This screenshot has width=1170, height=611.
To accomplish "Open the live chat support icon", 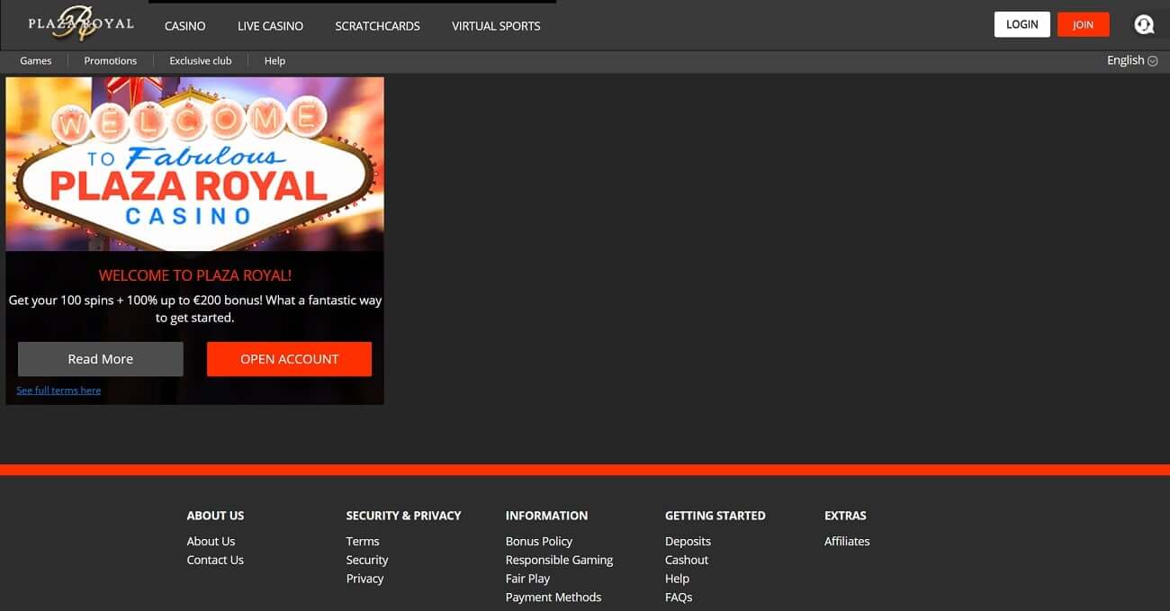I will click(x=1144, y=24).
